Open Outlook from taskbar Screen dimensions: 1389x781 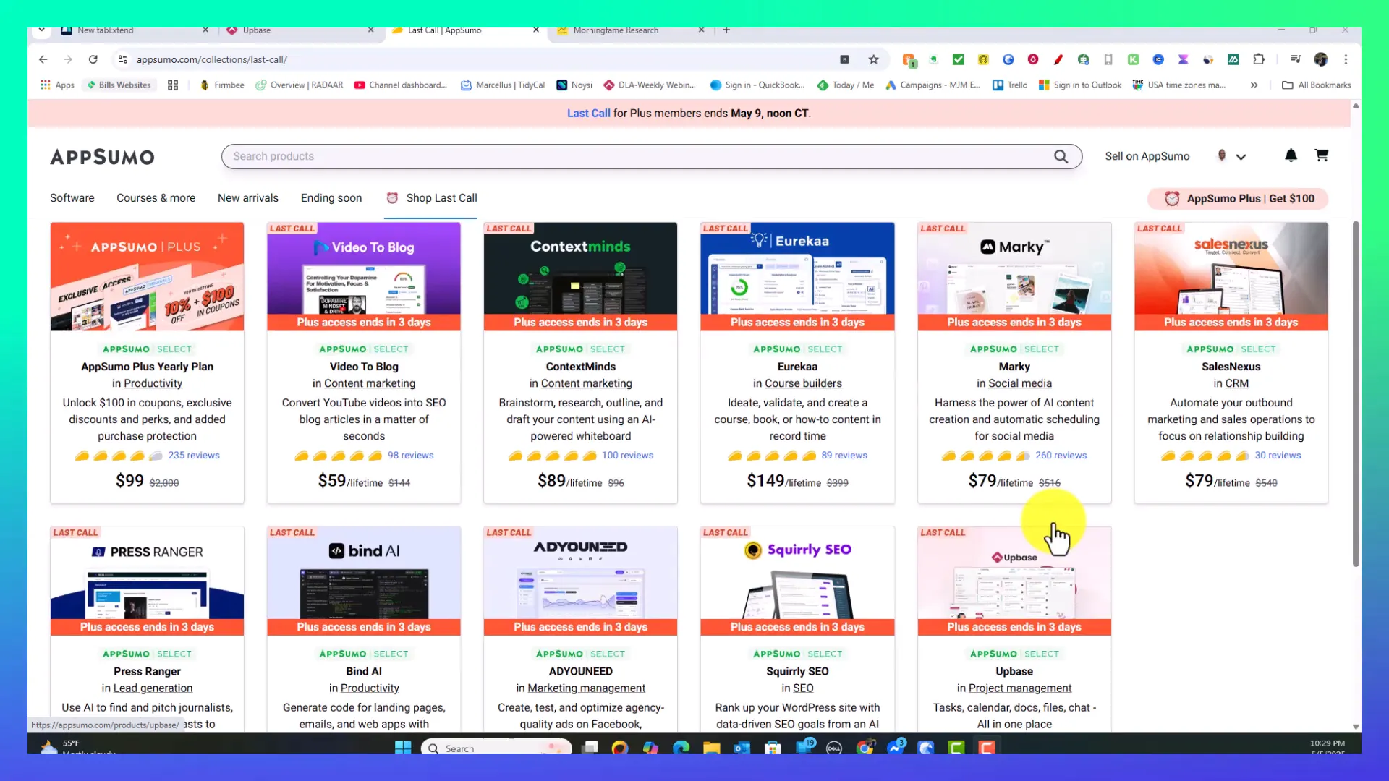742,748
